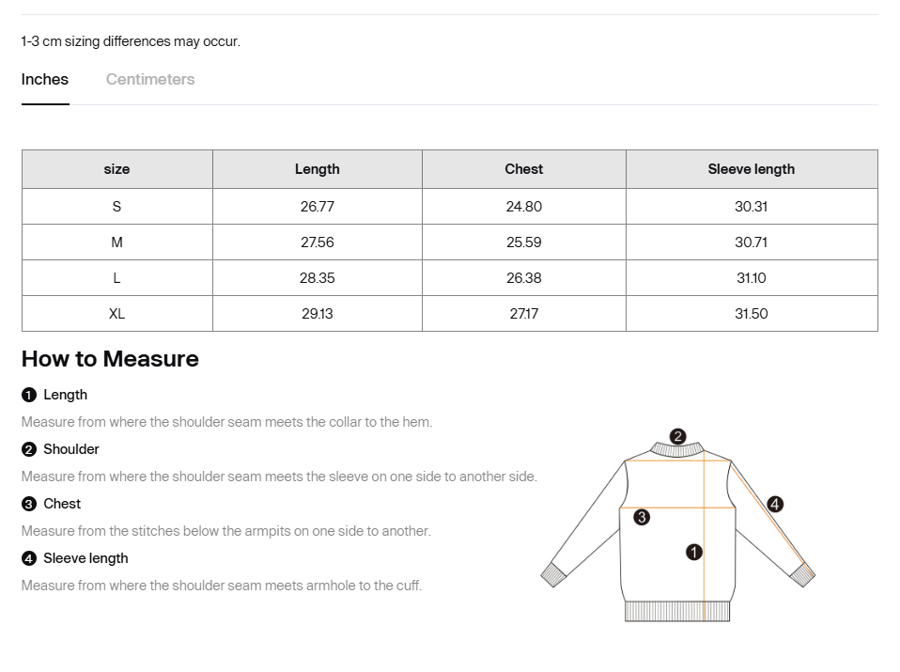
Task: Select the Inches tab
Action: pos(45,80)
